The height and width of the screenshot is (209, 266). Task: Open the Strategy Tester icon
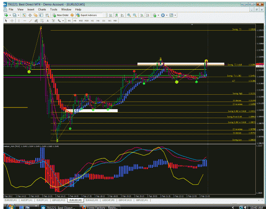[47, 15]
